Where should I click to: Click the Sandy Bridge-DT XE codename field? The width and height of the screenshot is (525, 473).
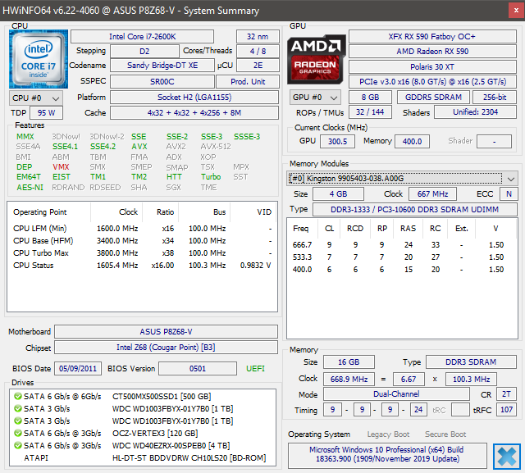[x=162, y=66]
